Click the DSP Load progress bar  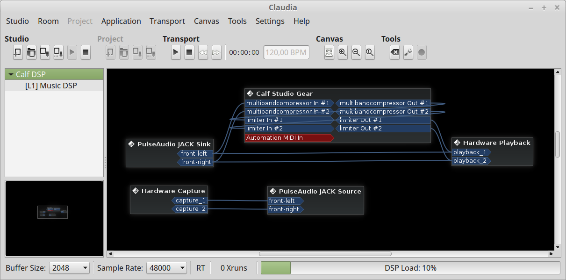(410, 268)
